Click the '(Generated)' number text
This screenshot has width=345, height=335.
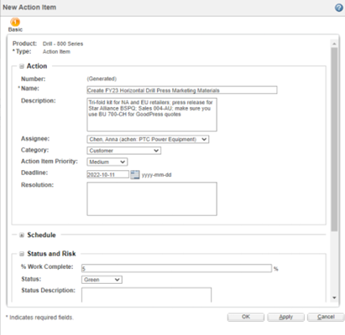click(x=102, y=79)
